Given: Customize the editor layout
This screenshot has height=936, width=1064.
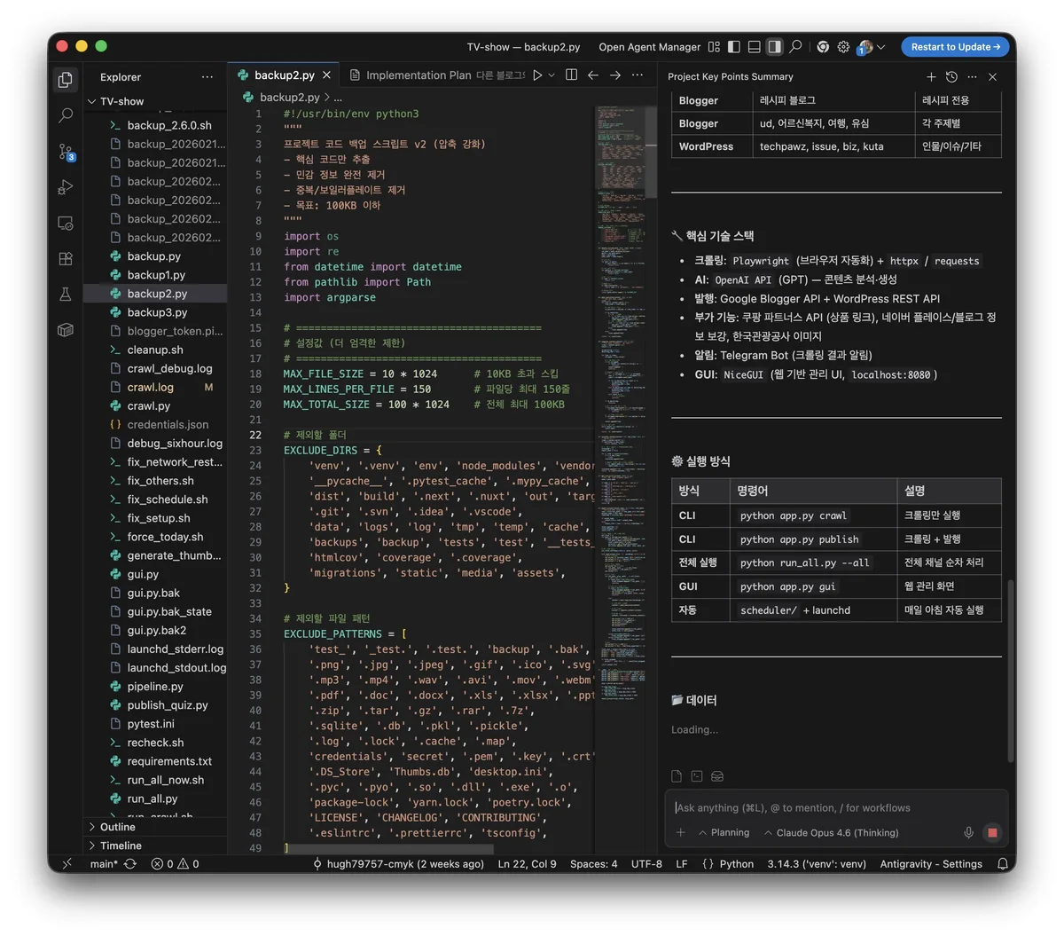Looking at the screenshot, I should tap(714, 46).
